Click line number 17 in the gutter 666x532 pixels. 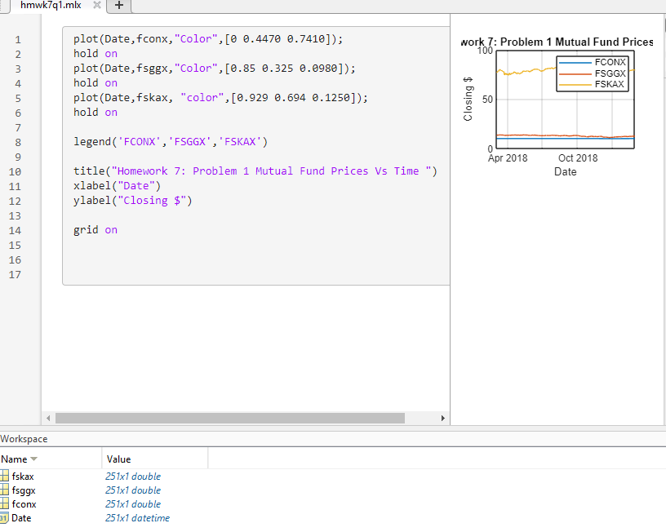15,275
